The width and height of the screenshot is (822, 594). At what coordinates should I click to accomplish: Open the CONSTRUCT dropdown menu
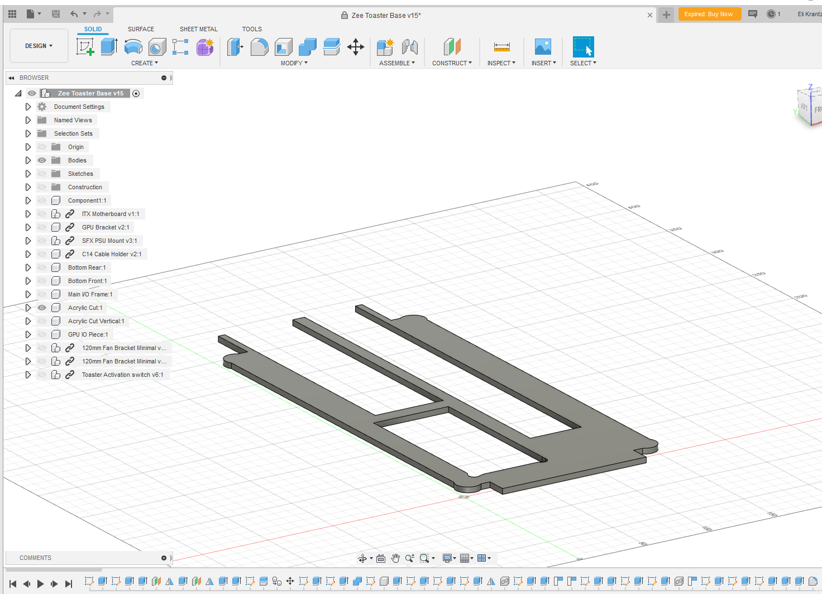click(452, 63)
